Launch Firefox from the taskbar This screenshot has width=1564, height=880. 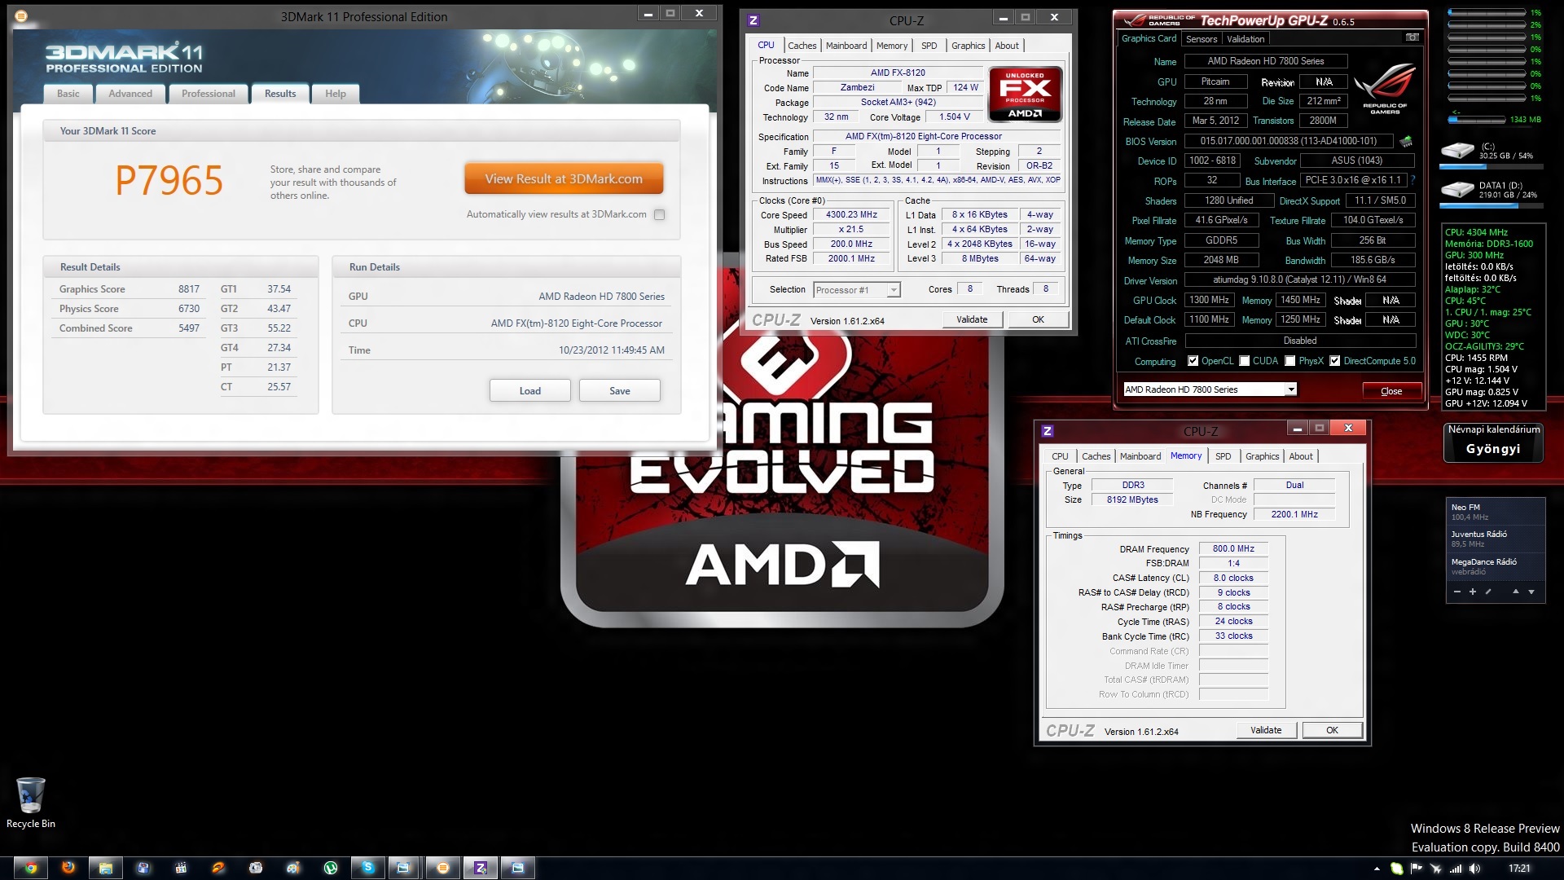[x=68, y=868]
